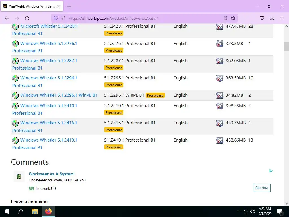The width and height of the screenshot is (289, 217).
Task: Go back to the previous page
Action: pos(7,18)
